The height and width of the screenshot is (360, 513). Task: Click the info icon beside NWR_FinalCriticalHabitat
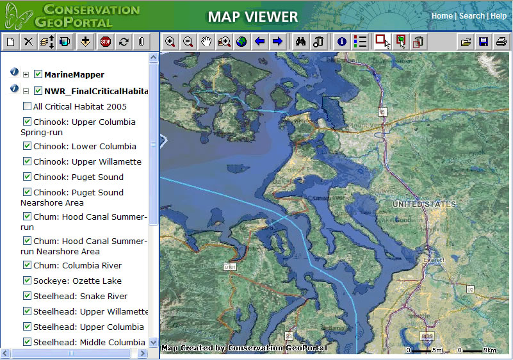coord(14,88)
